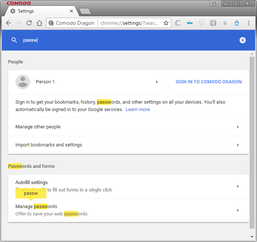Bookmark this page with the star
Screen dimensions: 257x242
[166, 23]
